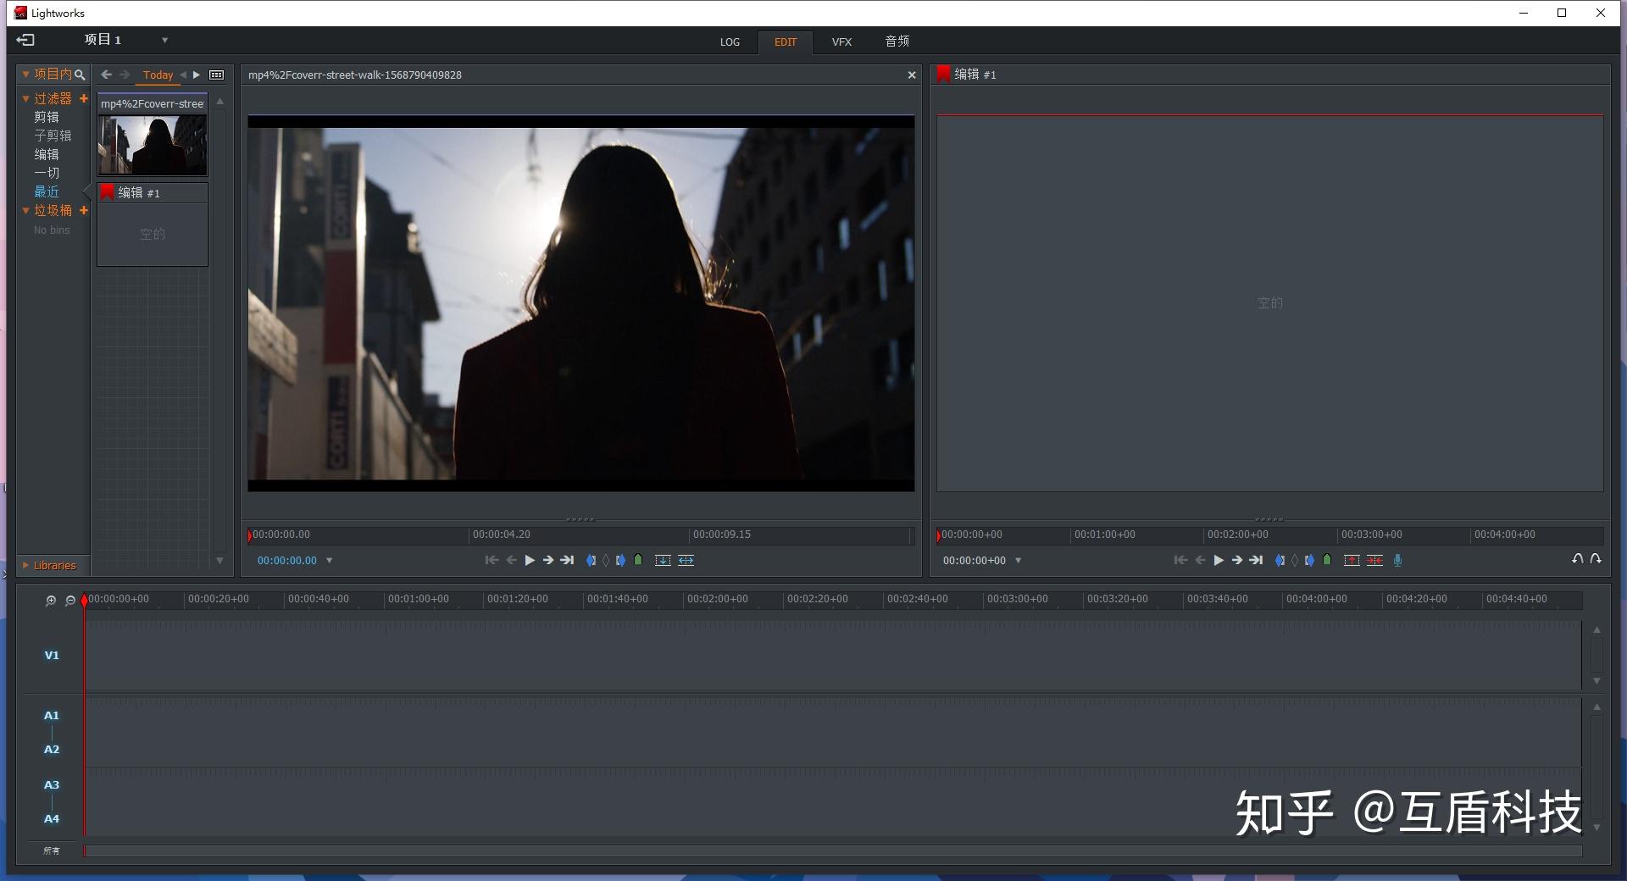Click the remove (lift) red icon
This screenshot has width=1627, height=881.
click(1352, 560)
